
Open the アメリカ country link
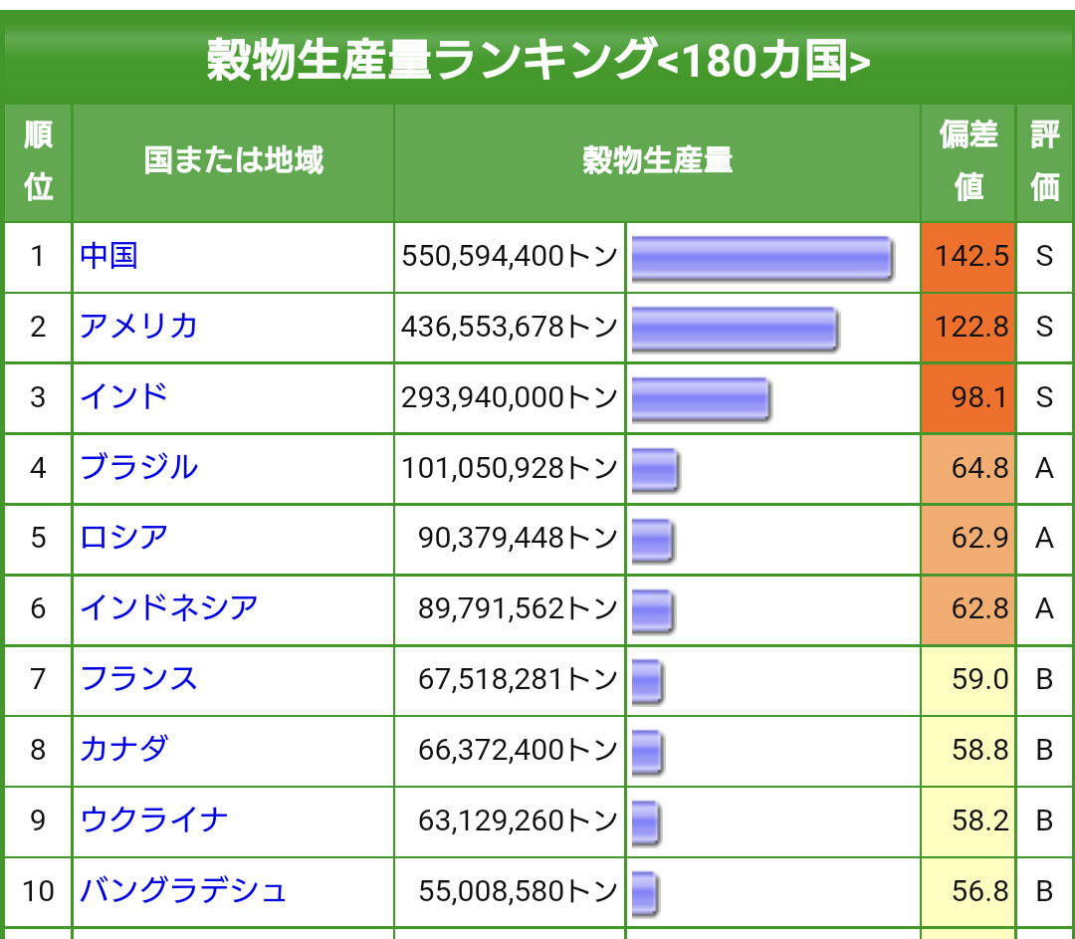coord(139,327)
